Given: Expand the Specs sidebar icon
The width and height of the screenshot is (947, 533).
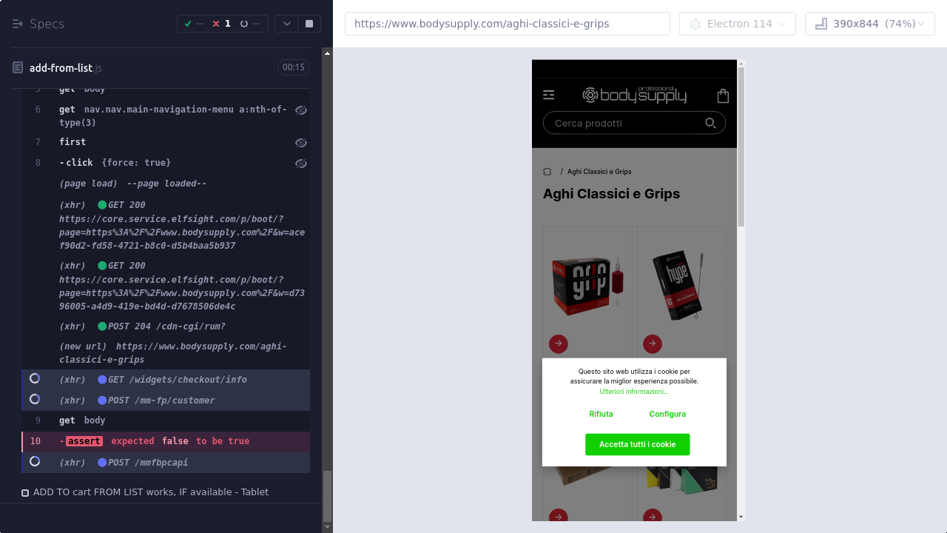Looking at the screenshot, I should [x=18, y=24].
